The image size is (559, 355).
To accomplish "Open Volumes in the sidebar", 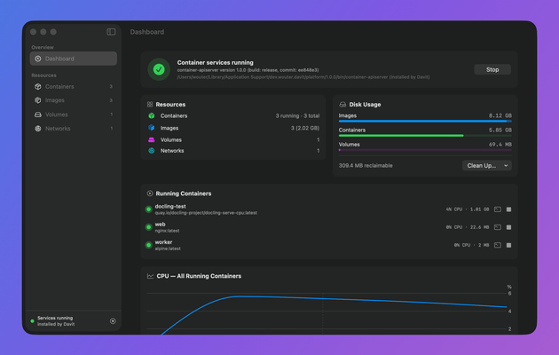I will (73, 114).
